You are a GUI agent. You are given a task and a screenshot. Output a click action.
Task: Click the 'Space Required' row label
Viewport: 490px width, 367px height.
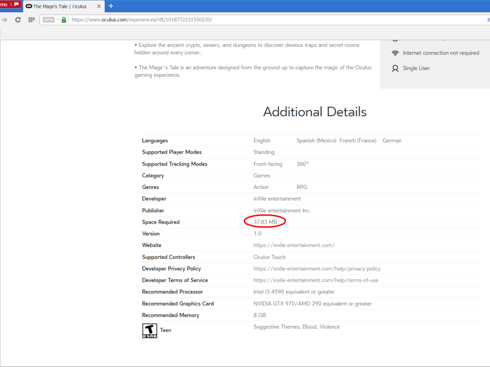point(161,222)
